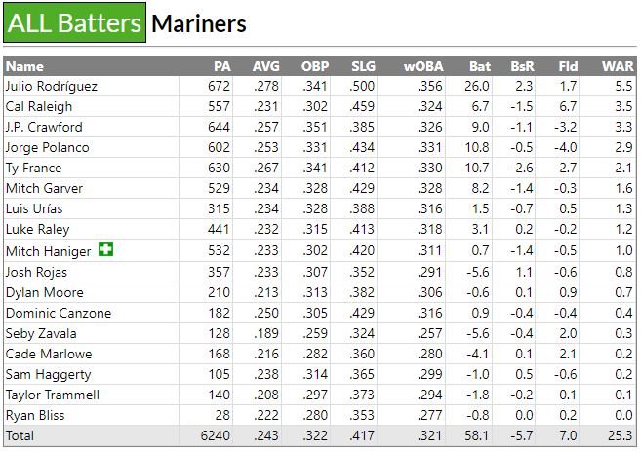Click the Name column header
The width and height of the screenshot is (641, 451).
[25, 66]
